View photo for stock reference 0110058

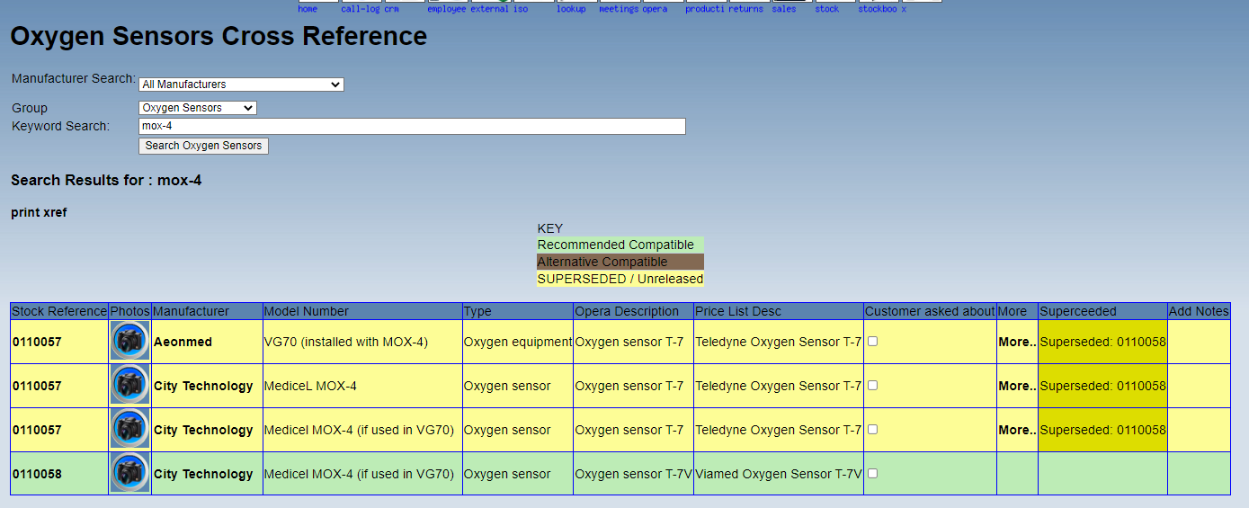129,474
